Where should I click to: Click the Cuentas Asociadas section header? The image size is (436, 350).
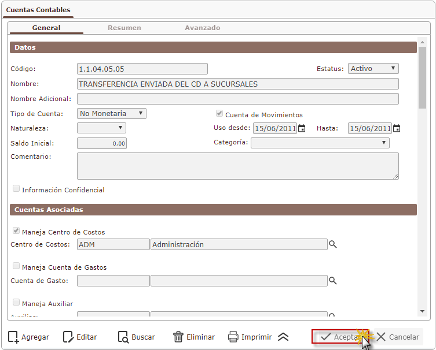pyautogui.click(x=213, y=210)
